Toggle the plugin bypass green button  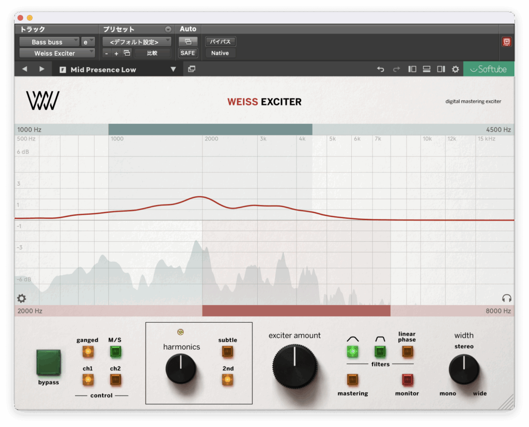pyautogui.click(x=49, y=362)
